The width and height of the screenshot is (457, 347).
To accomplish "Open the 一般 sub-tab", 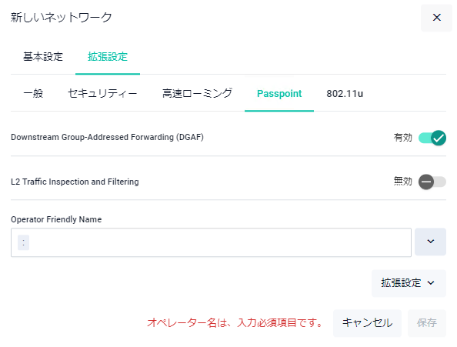I will 33,94.
